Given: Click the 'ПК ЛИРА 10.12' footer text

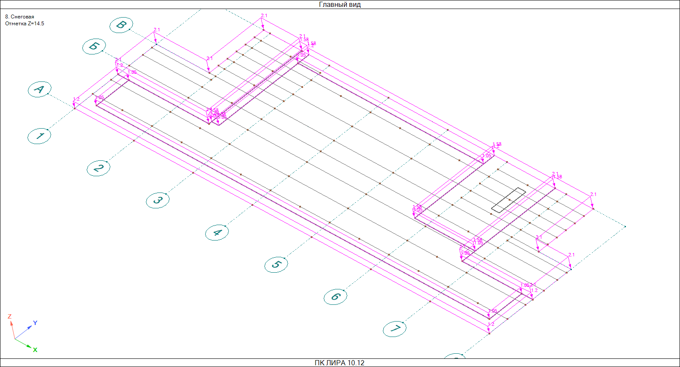Looking at the screenshot, I should (339, 363).
